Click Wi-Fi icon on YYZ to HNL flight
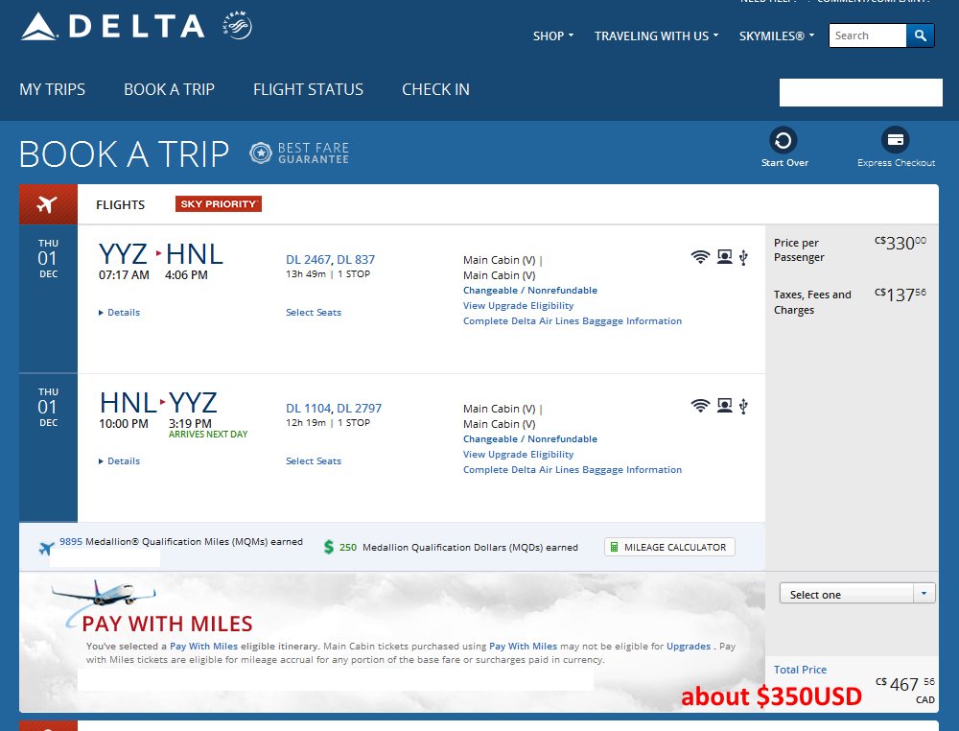959x731 pixels. 700,257
